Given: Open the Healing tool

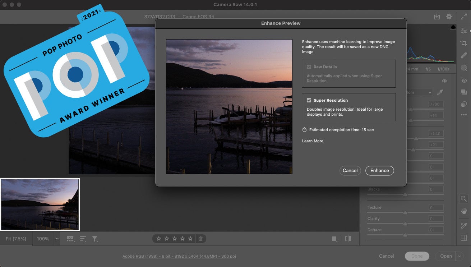Looking at the screenshot, I should 463,55.
